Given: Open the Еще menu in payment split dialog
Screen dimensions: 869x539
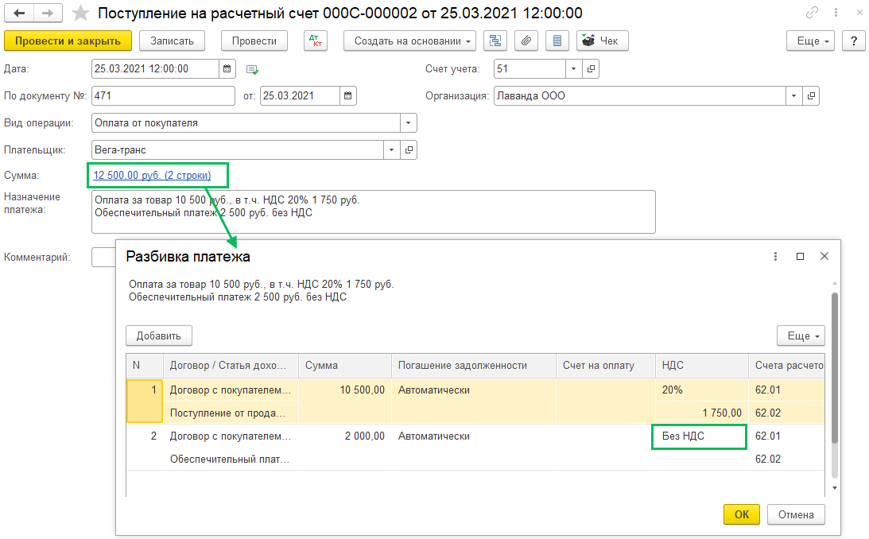Looking at the screenshot, I should tap(801, 335).
